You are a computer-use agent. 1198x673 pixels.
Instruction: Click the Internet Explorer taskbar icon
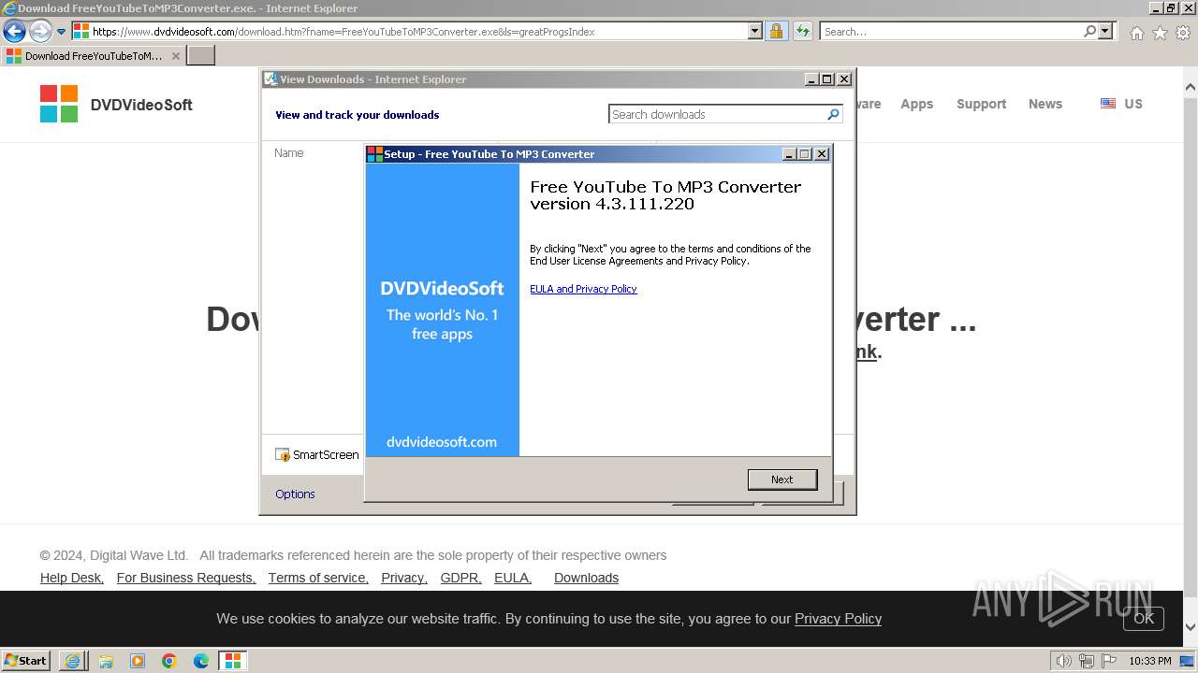click(x=73, y=660)
